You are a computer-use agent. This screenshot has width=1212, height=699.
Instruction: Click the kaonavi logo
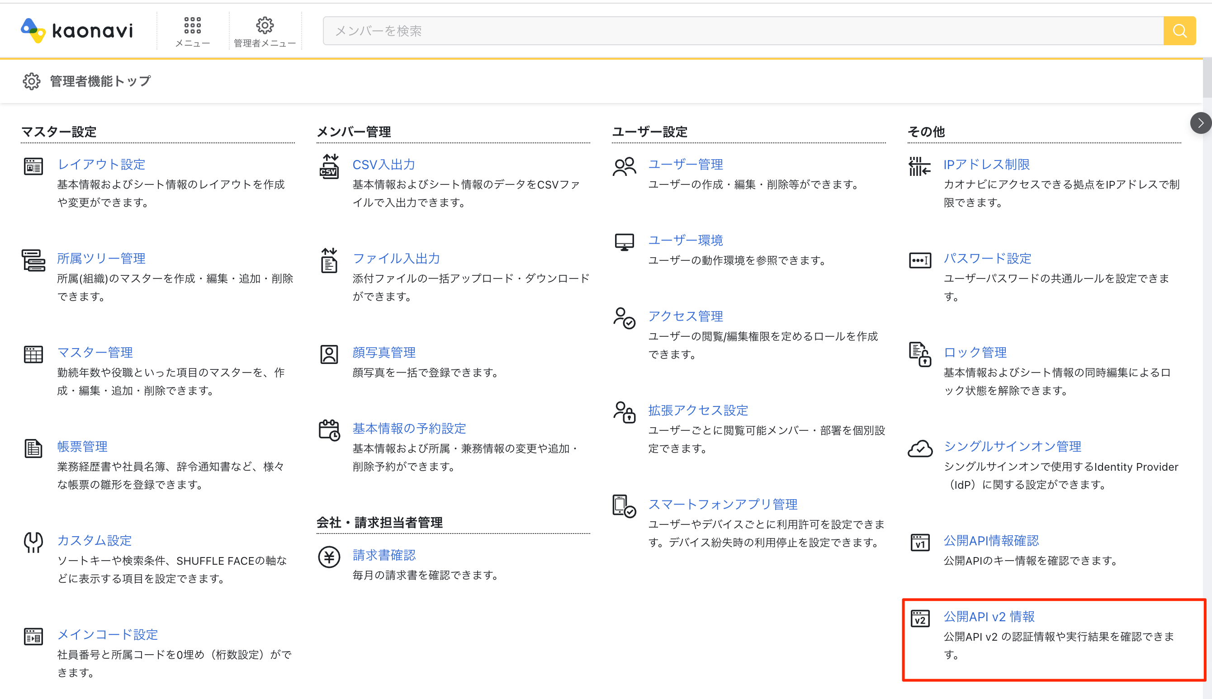[77, 31]
